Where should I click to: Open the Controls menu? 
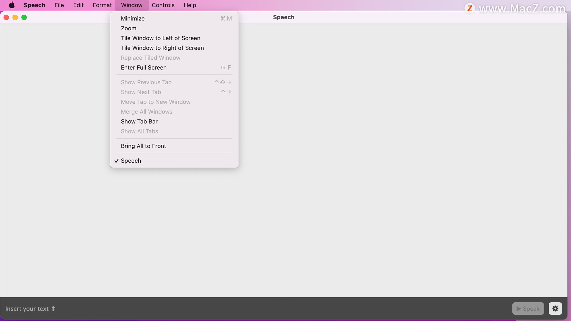pos(163,5)
